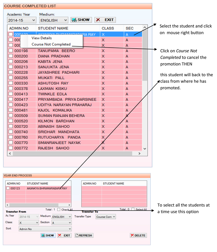Select student TANUPAMA BEERO

[x=56, y=51]
